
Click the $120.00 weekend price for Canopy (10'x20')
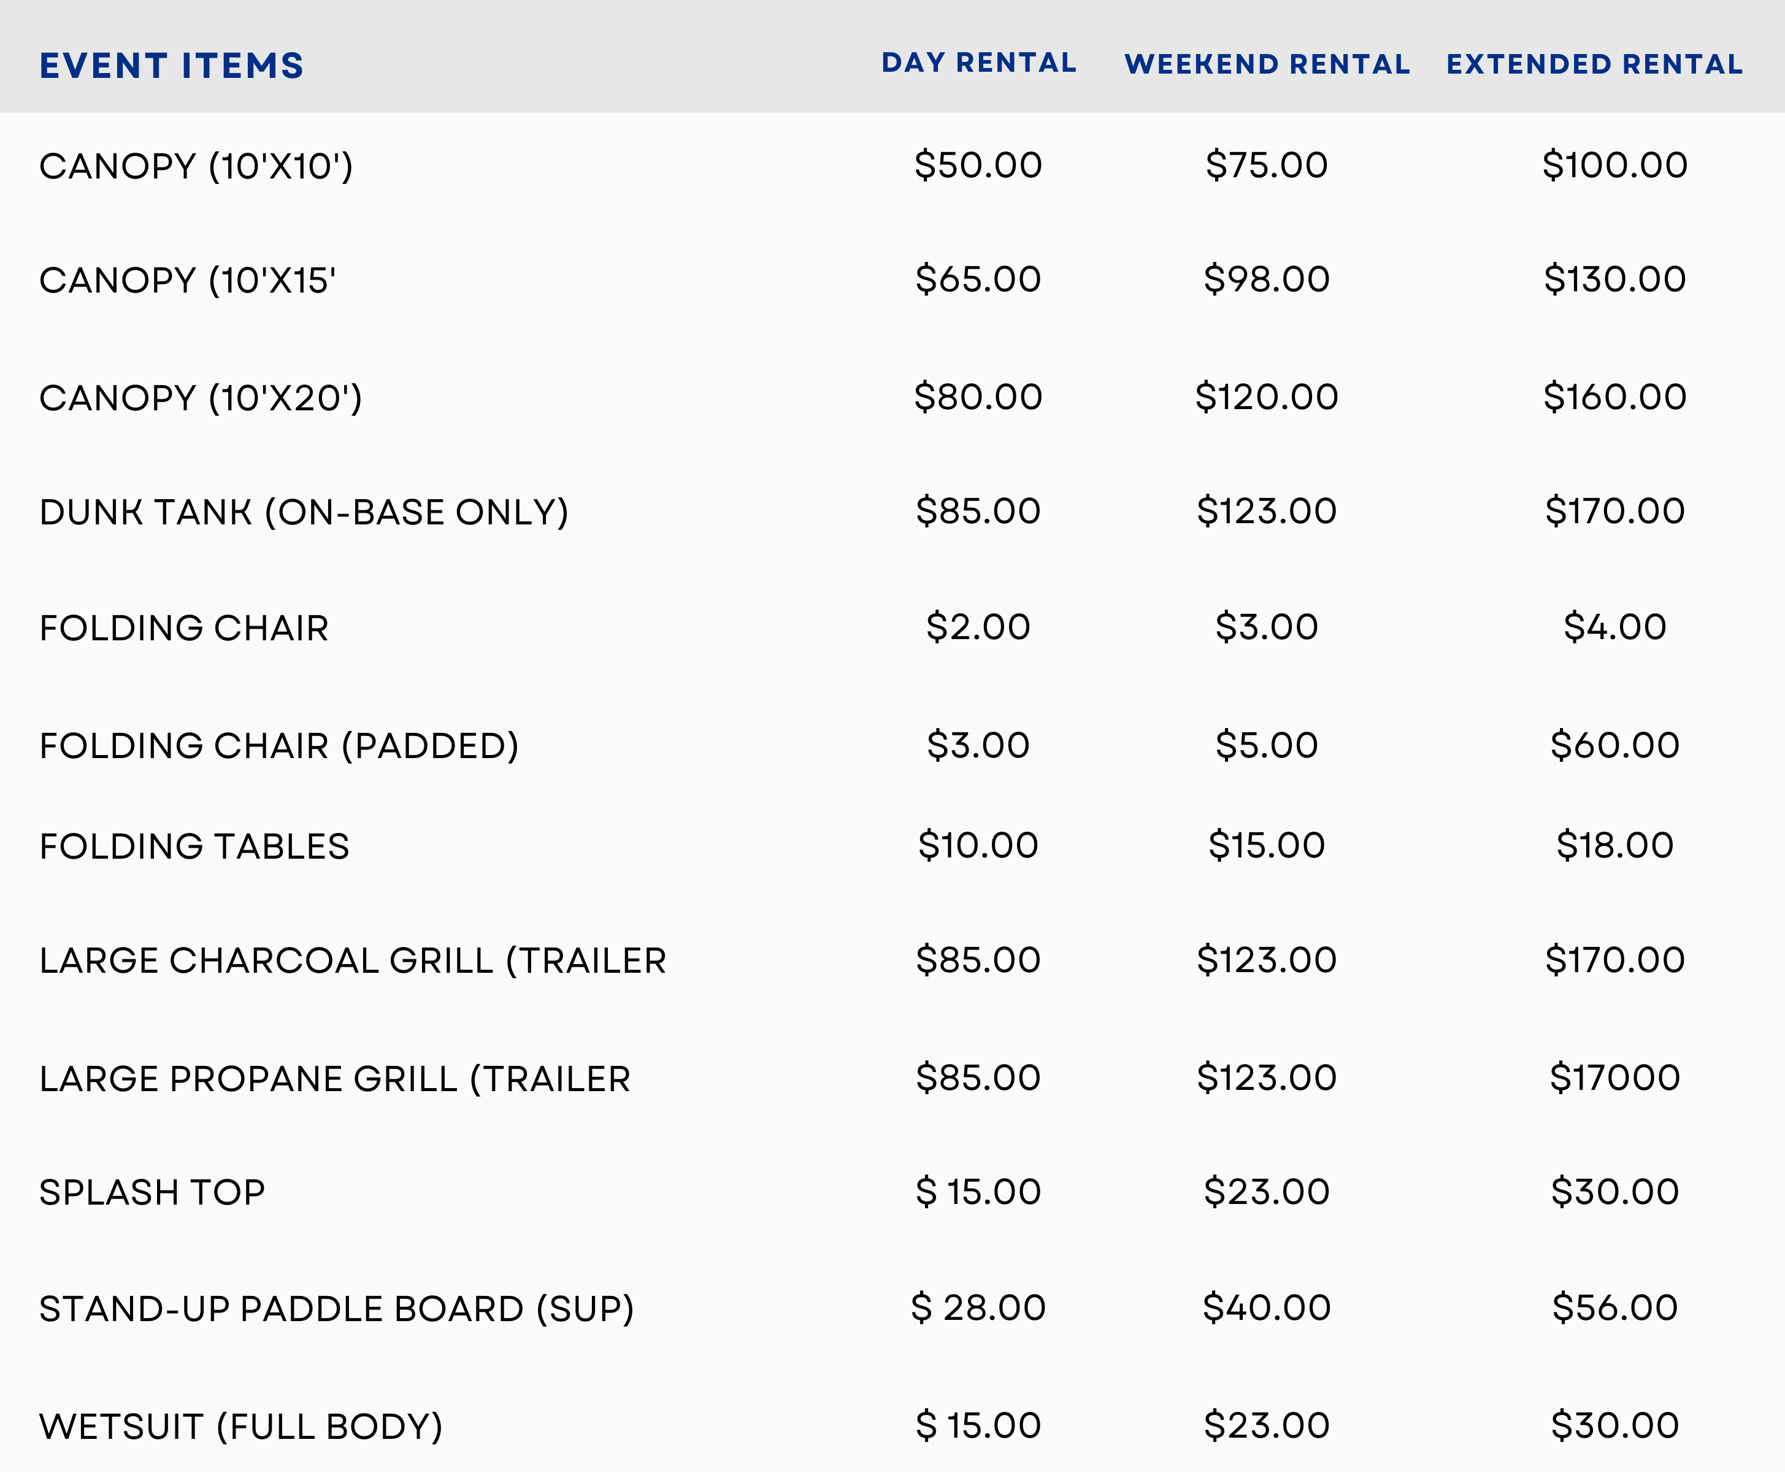[x=1266, y=397]
